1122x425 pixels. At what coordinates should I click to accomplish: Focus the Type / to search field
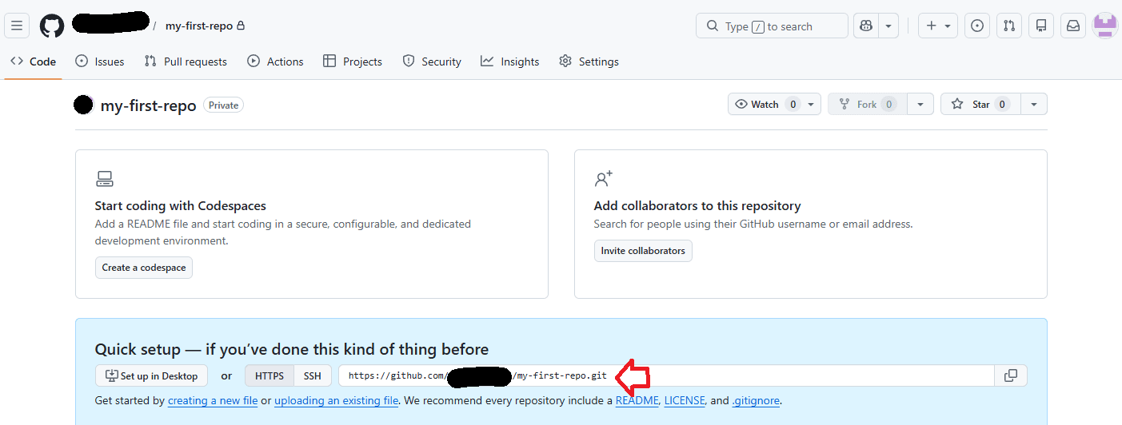point(772,26)
